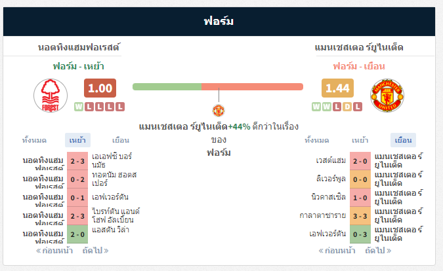Open the 3 - 3 Galatasaray result

tap(360, 216)
